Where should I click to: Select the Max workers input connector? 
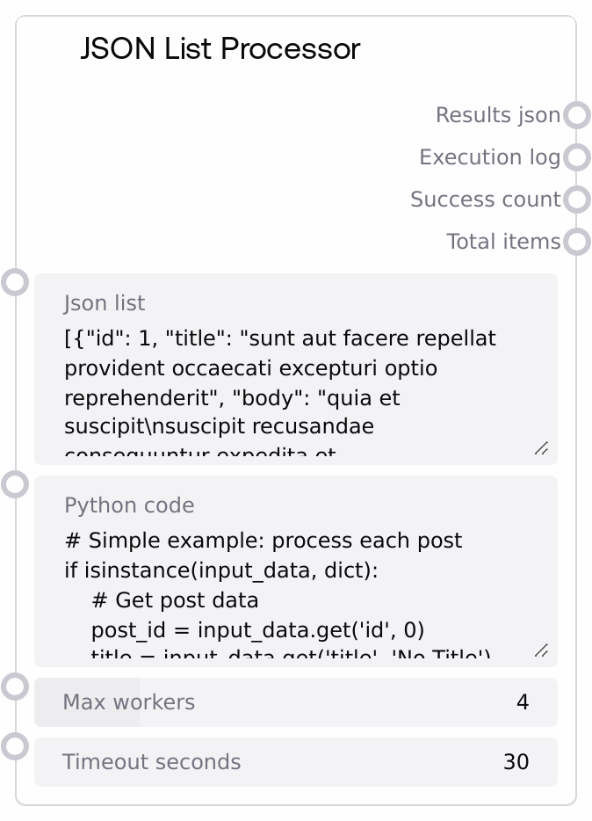[16, 687]
